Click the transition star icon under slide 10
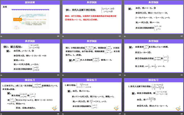Viewport: 184px width, 115px height. 1,36
